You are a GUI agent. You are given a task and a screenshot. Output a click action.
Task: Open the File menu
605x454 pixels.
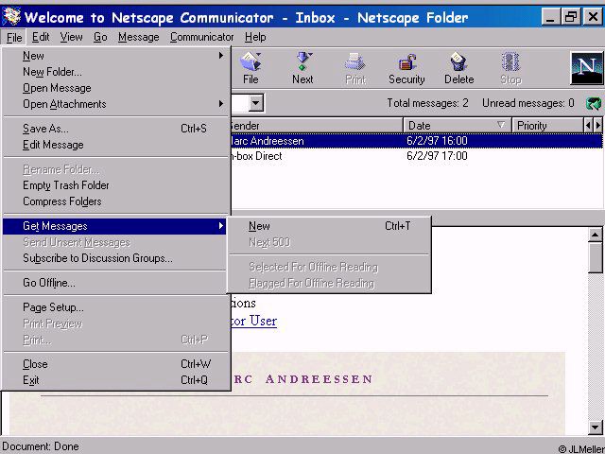coord(14,38)
